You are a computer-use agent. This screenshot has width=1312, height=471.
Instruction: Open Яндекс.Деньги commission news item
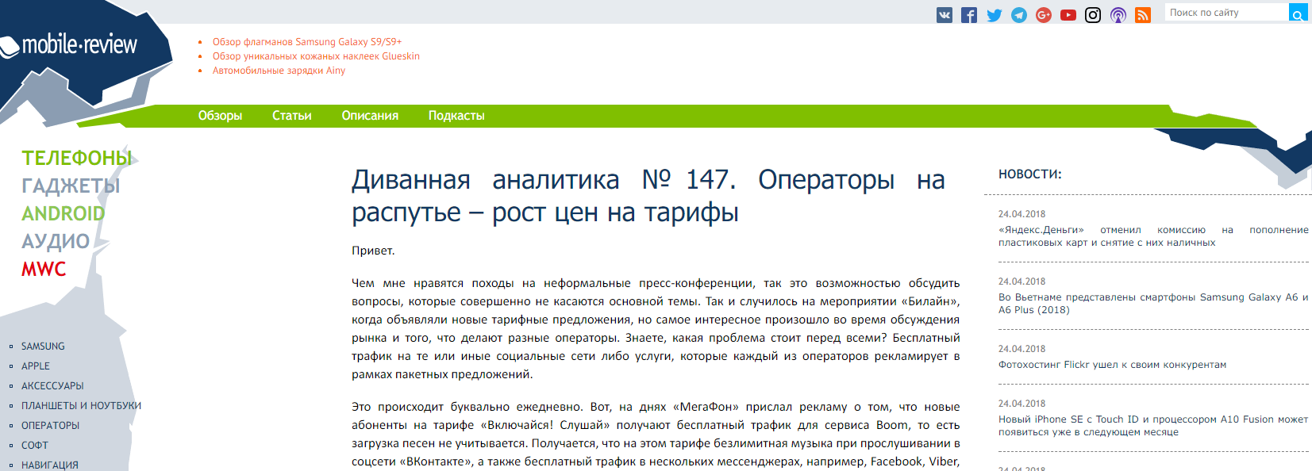[x=1153, y=236]
